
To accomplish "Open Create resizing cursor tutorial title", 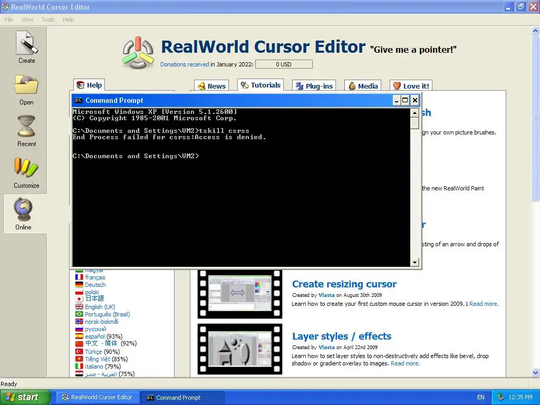I will 344,284.
